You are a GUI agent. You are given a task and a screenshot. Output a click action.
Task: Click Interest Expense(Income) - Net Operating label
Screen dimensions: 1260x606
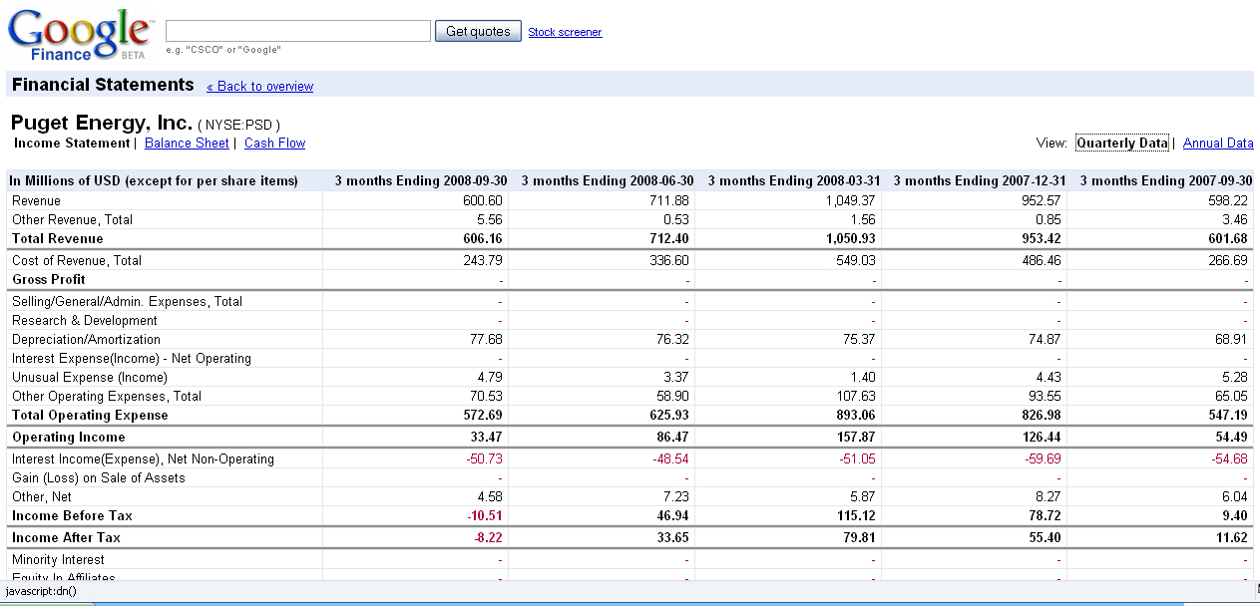(x=132, y=358)
